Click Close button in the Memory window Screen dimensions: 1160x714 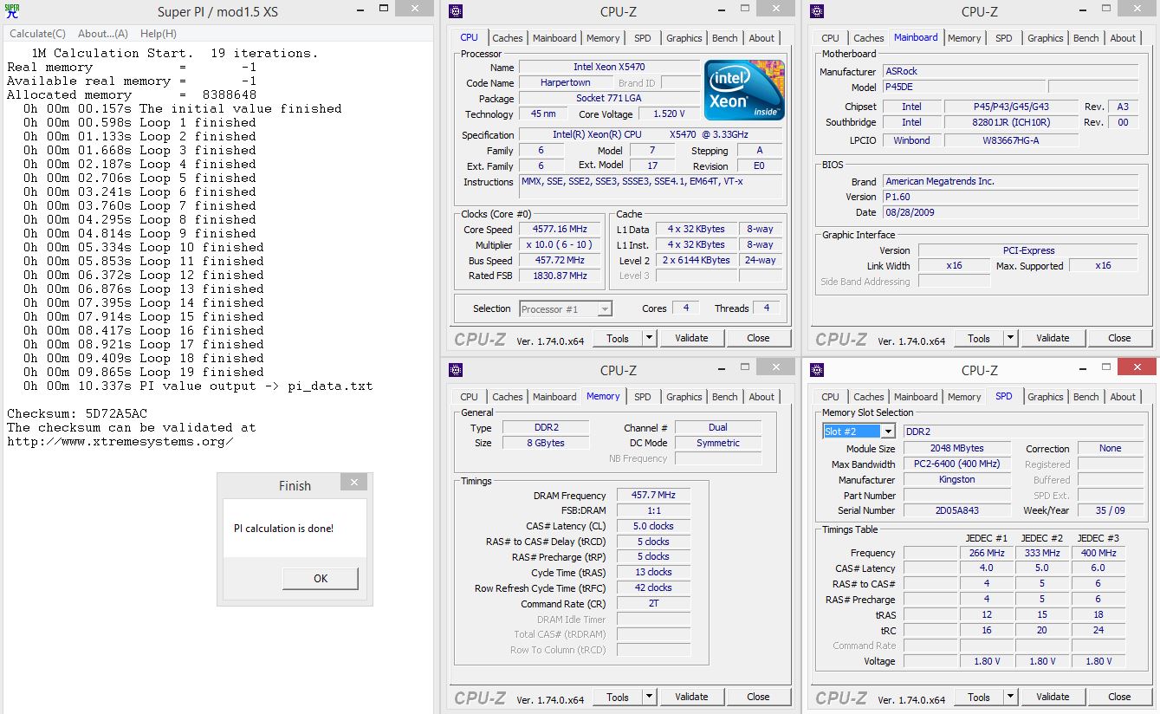(x=758, y=697)
